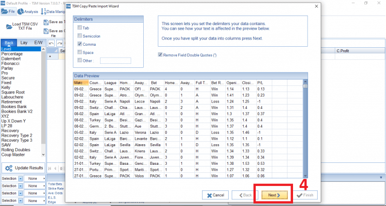Open the last Selection dropdown arrow

pos(21,200)
